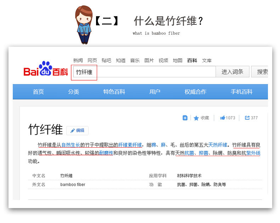280x223 pixels.
Task: Follow the 耐磨性 hyperlink
Action: click(x=106, y=153)
